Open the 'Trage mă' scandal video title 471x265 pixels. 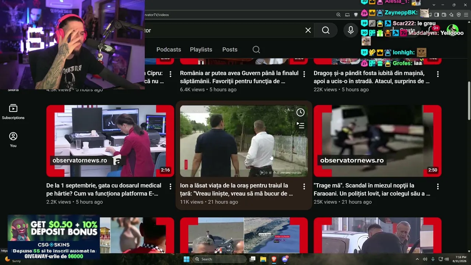click(x=372, y=190)
